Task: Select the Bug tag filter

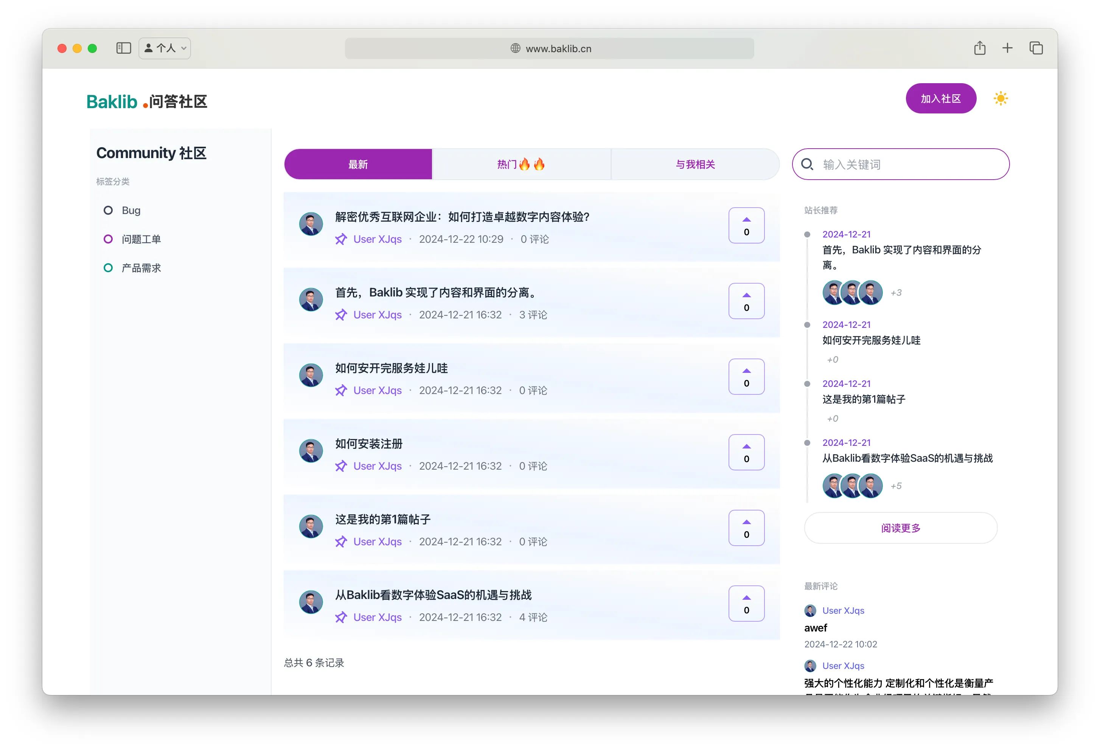Action: click(x=122, y=210)
